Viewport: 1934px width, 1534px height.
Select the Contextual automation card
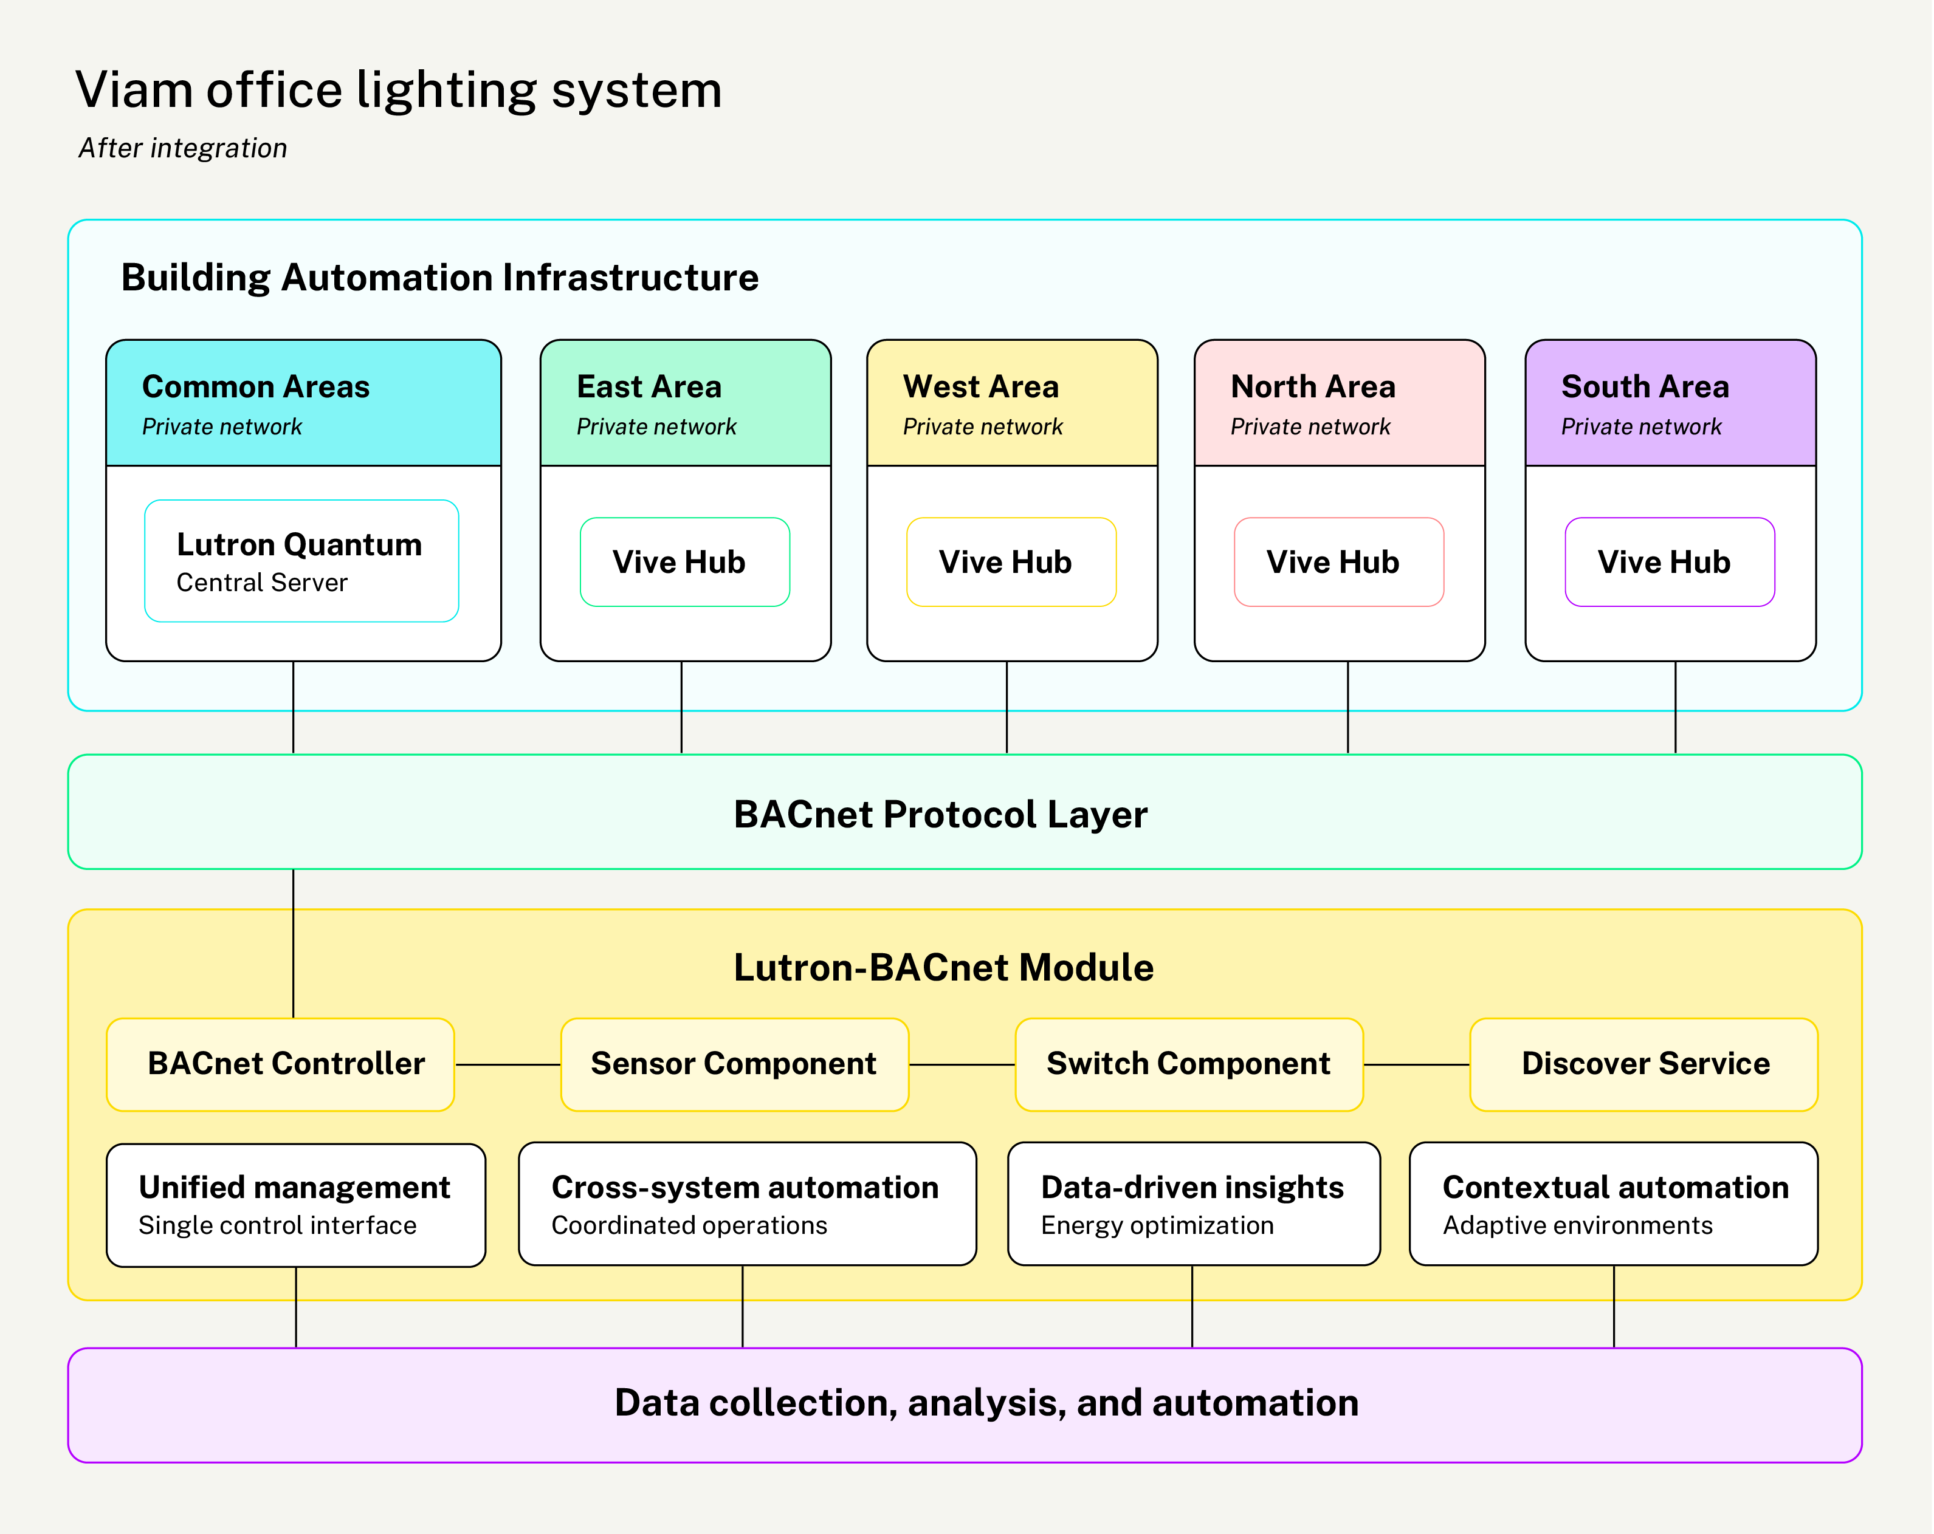[x=1614, y=1204]
